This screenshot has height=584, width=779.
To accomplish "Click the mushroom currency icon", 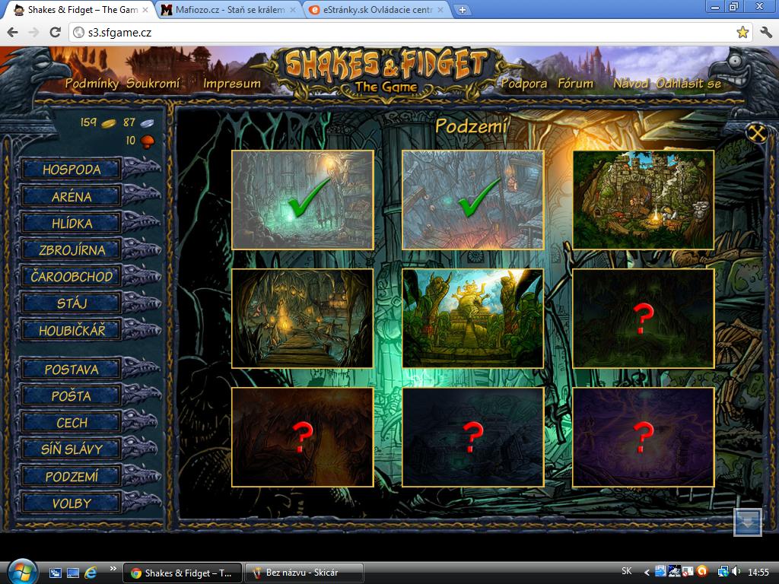I will click(x=148, y=141).
